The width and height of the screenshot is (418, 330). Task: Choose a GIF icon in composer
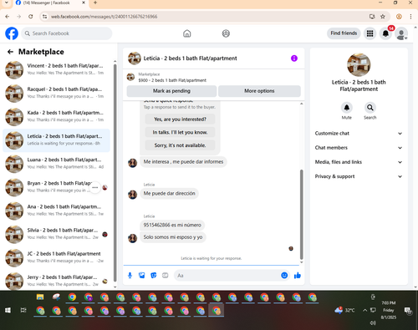(166, 276)
